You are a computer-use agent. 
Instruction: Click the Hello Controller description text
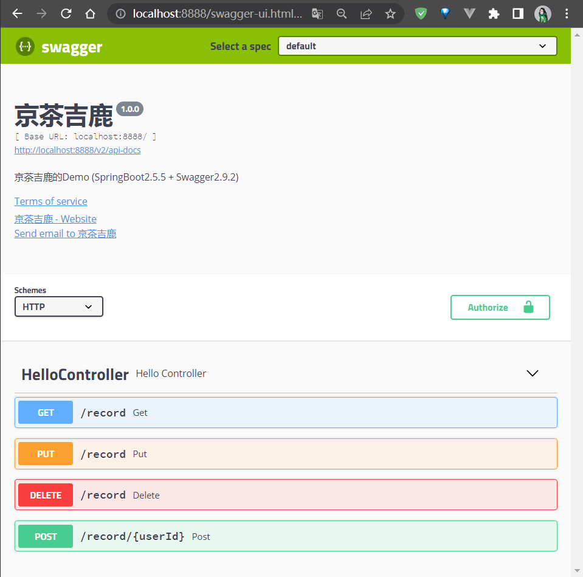pyautogui.click(x=171, y=374)
